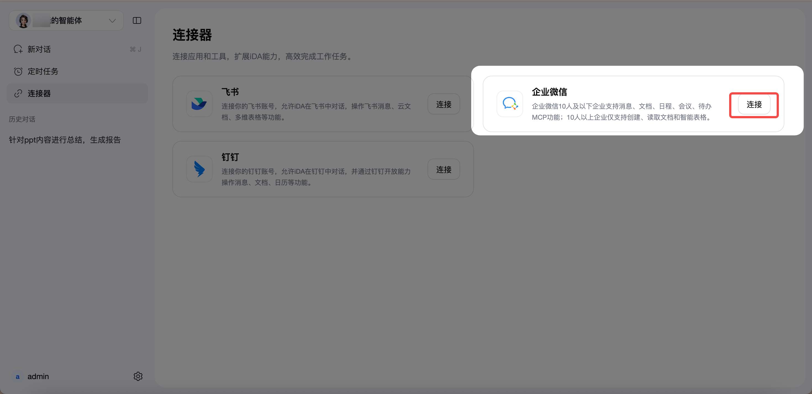Click the 钉钉 card title
Screen dimensions: 812x394
click(230, 157)
